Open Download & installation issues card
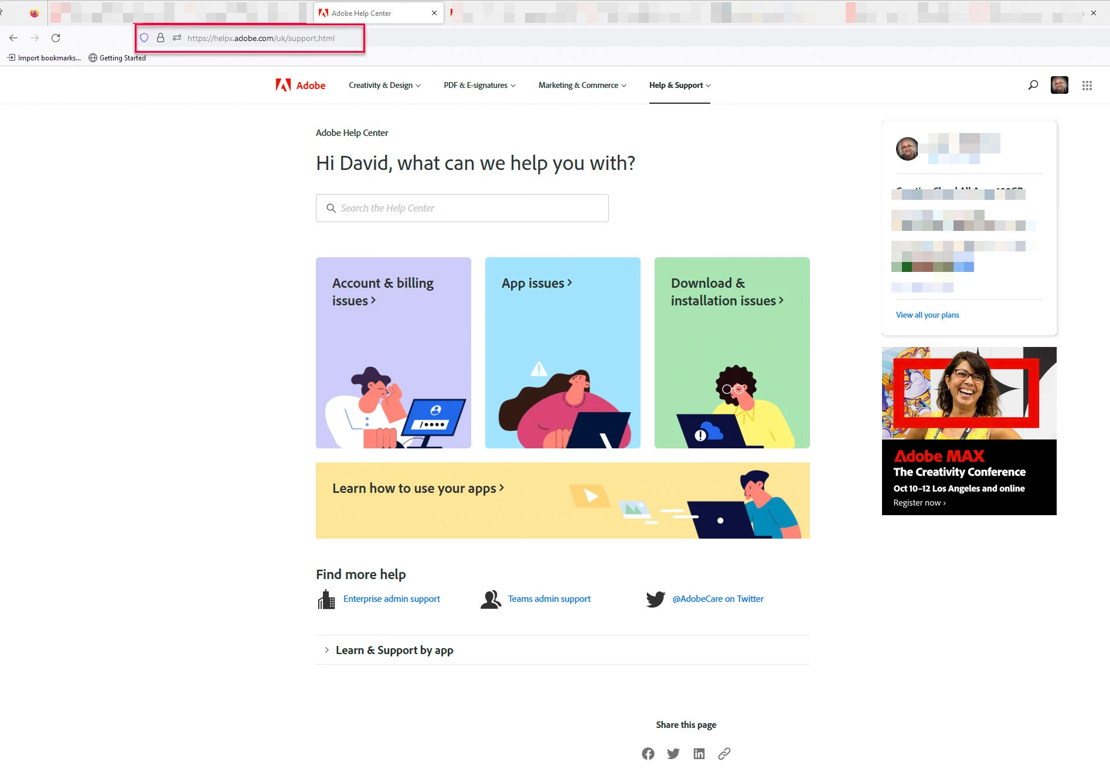This screenshot has height=783, width=1110. pos(732,353)
